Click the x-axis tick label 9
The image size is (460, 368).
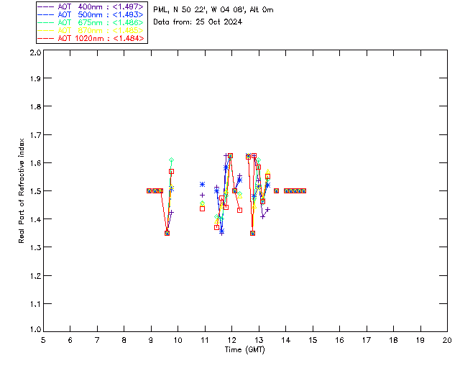pos(151,340)
